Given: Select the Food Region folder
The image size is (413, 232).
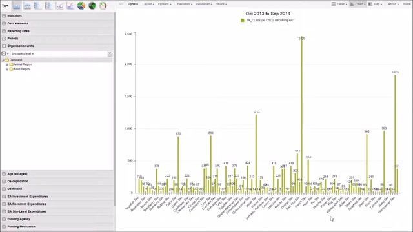Looking at the screenshot, I should coord(21,69).
